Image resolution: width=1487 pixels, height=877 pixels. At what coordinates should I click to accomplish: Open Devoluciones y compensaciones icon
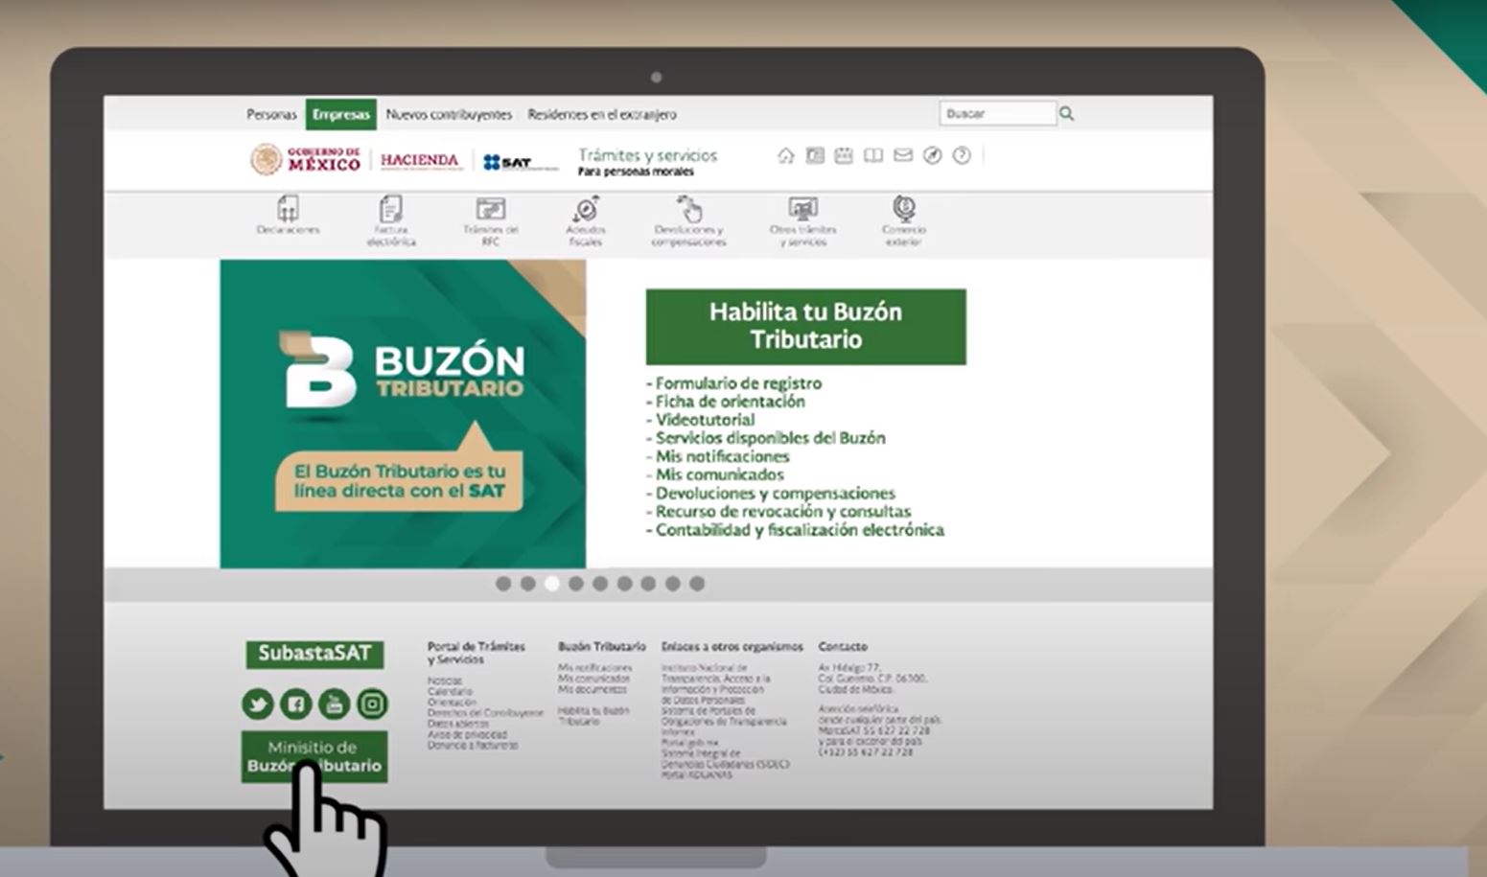[688, 211]
